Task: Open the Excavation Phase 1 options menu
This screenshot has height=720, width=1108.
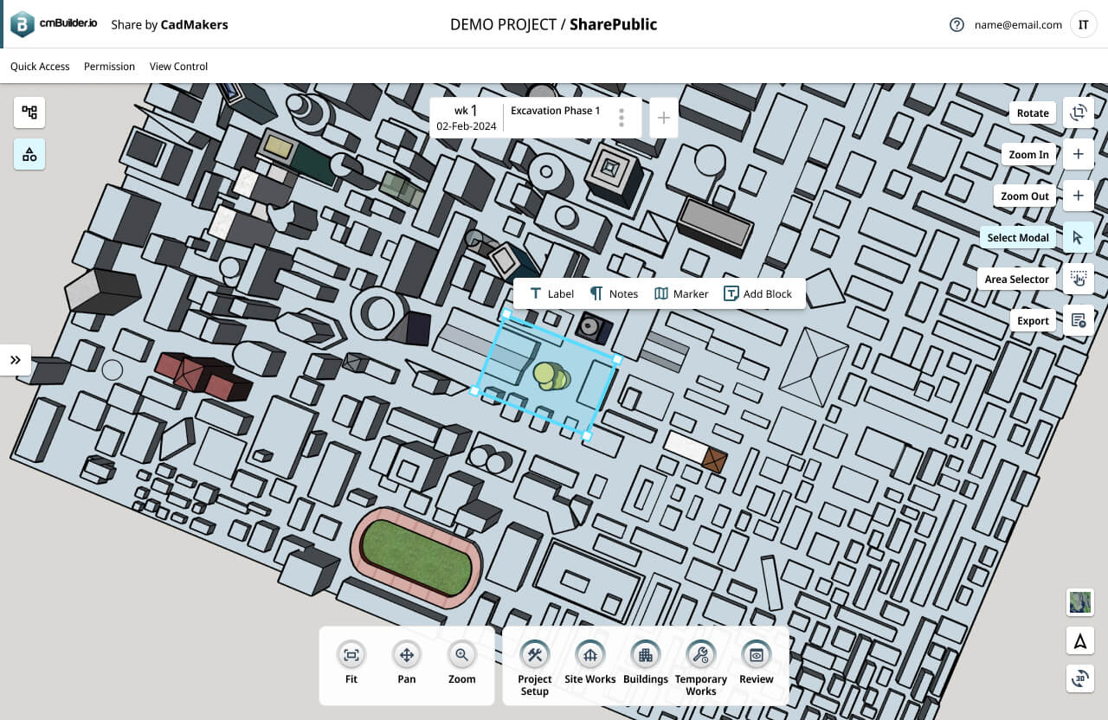Action: pyautogui.click(x=622, y=118)
